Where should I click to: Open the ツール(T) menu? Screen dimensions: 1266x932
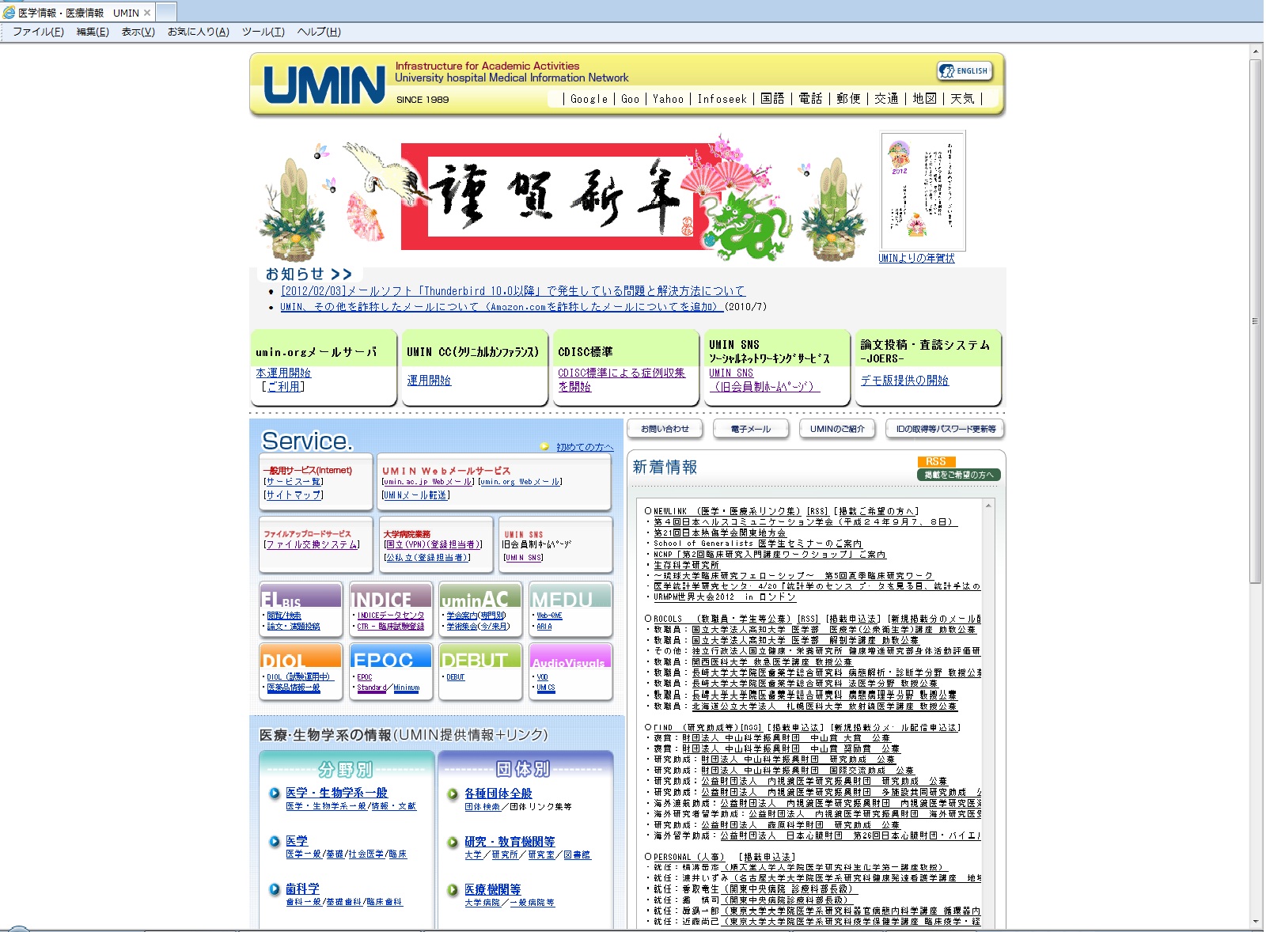click(263, 32)
